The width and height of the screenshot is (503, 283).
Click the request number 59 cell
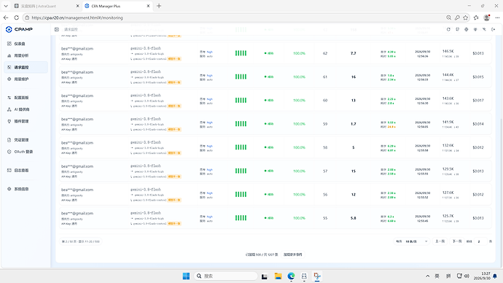[325, 124]
